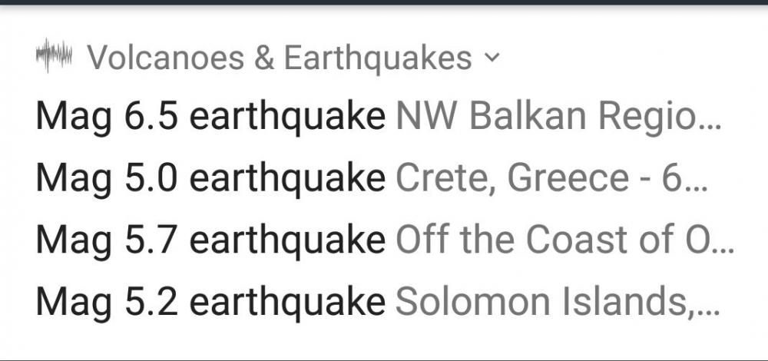Image resolution: width=768 pixels, height=361 pixels.
Task: Tap the NW Balkan Region location text
Action: coord(548,118)
